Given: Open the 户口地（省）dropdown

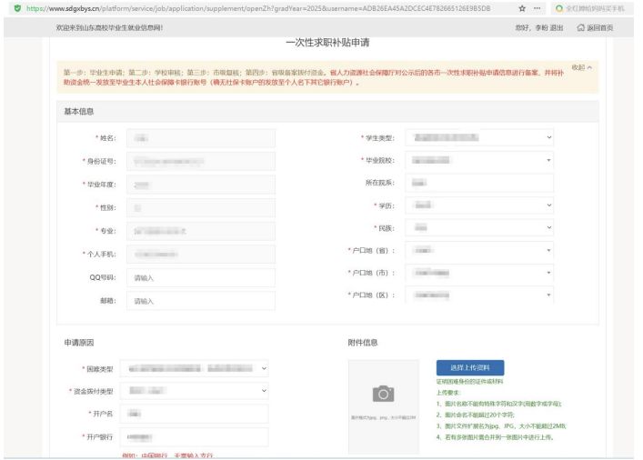Looking at the screenshot, I should [x=479, y=250].
